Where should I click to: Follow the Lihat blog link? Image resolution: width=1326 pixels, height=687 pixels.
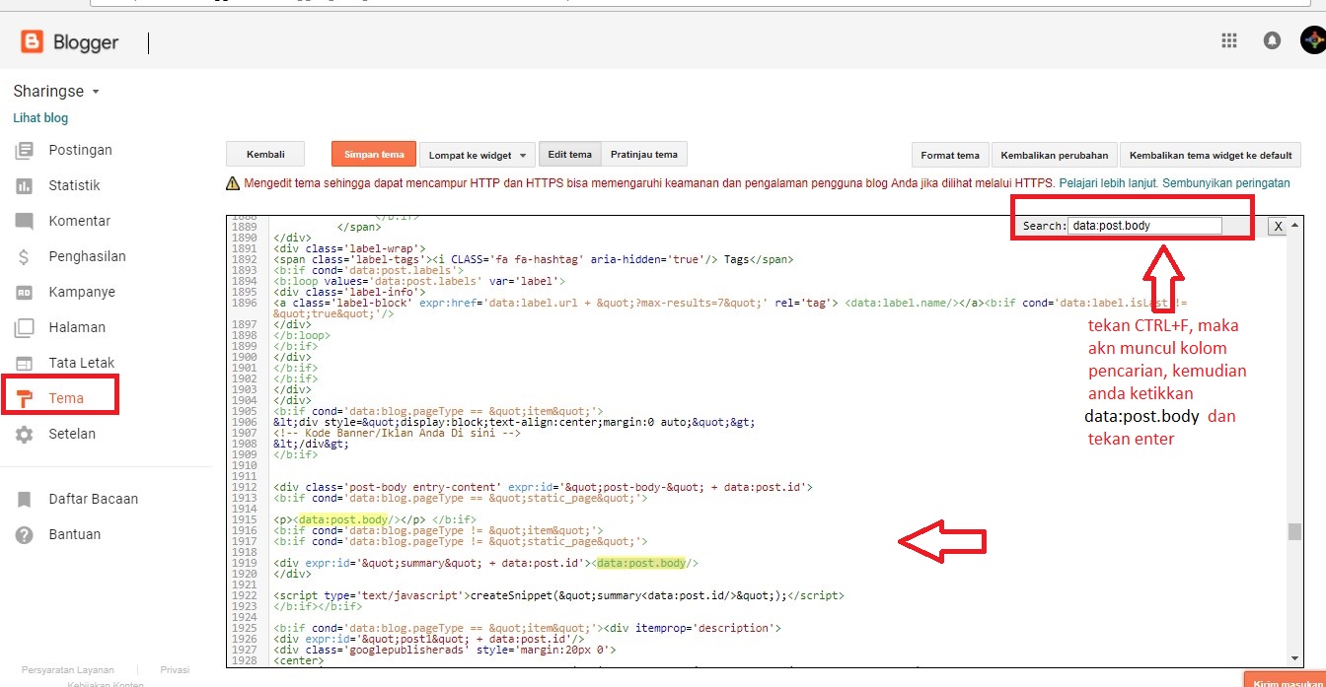pyautogui.click(x=40, y=117)
